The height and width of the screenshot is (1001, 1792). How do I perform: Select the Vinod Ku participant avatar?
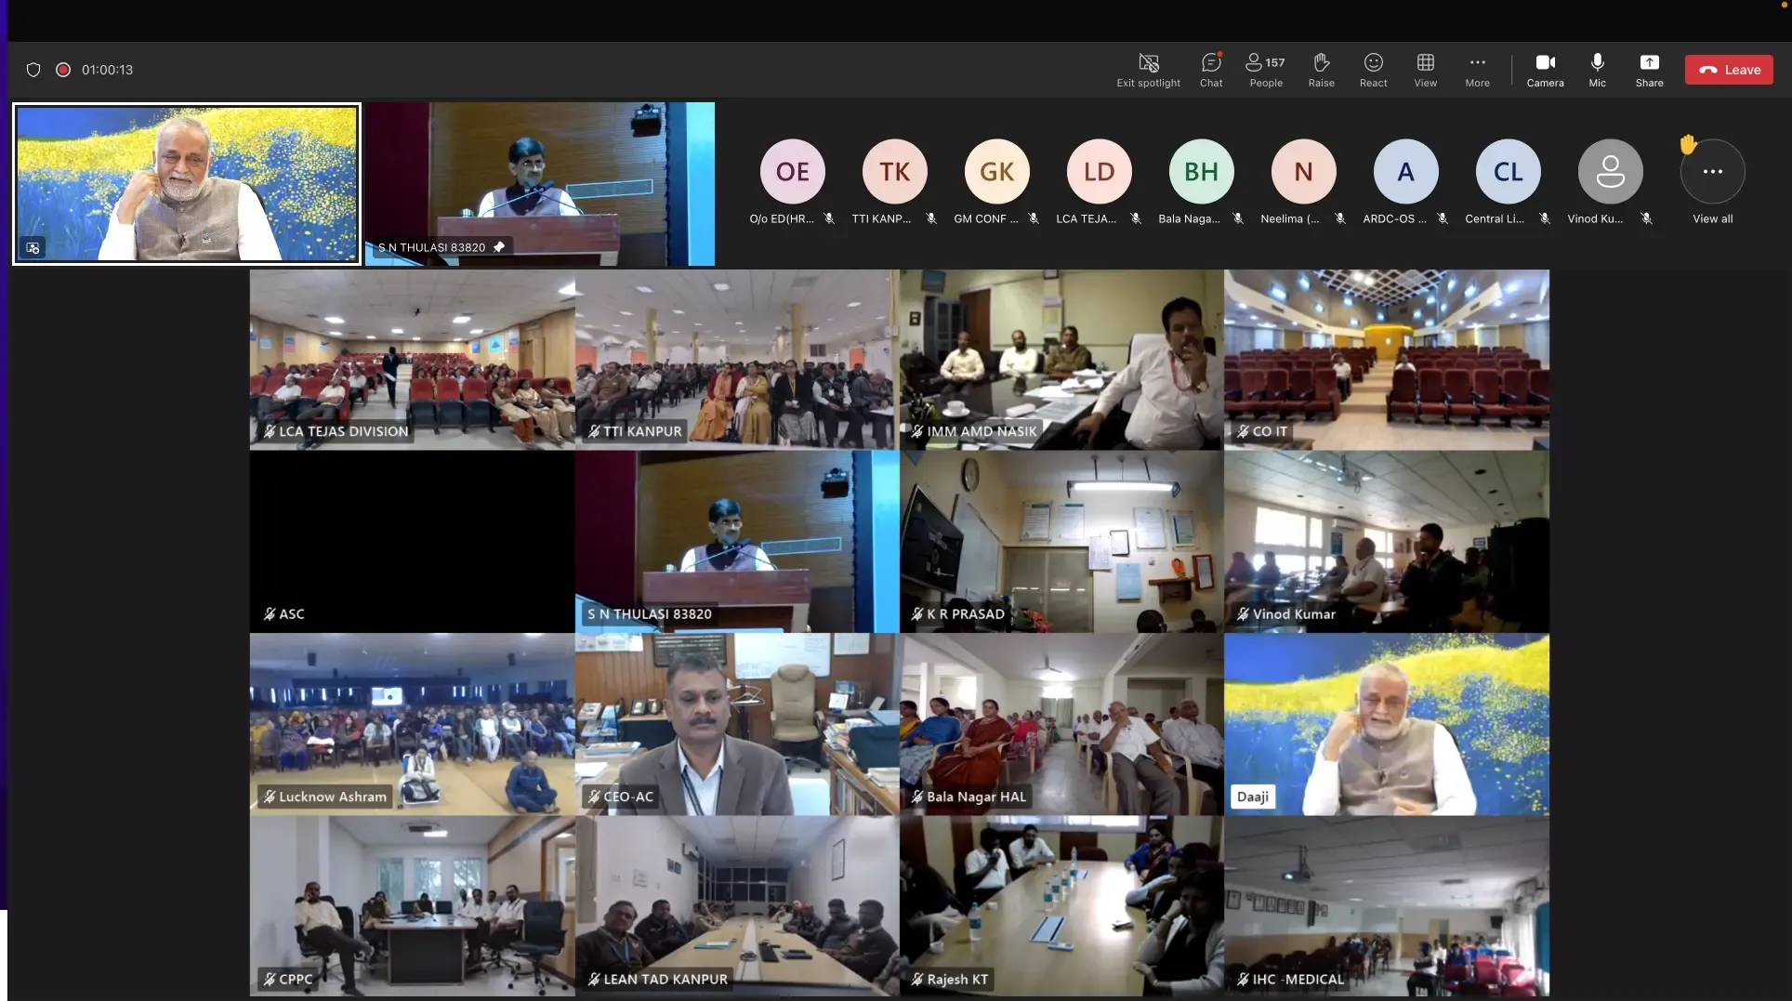(x=1610, y=172)
